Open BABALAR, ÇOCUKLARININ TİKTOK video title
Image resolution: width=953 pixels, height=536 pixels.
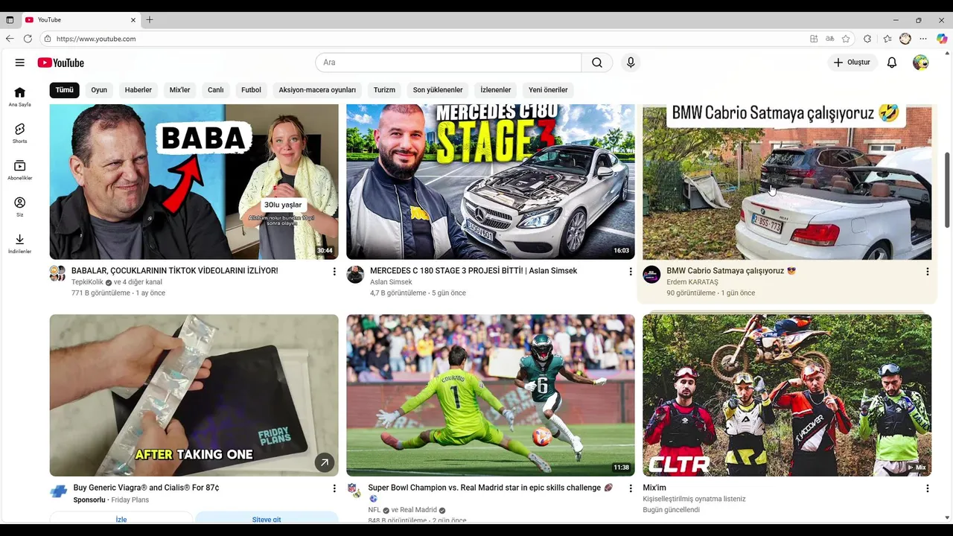click(x=175, y=271)
